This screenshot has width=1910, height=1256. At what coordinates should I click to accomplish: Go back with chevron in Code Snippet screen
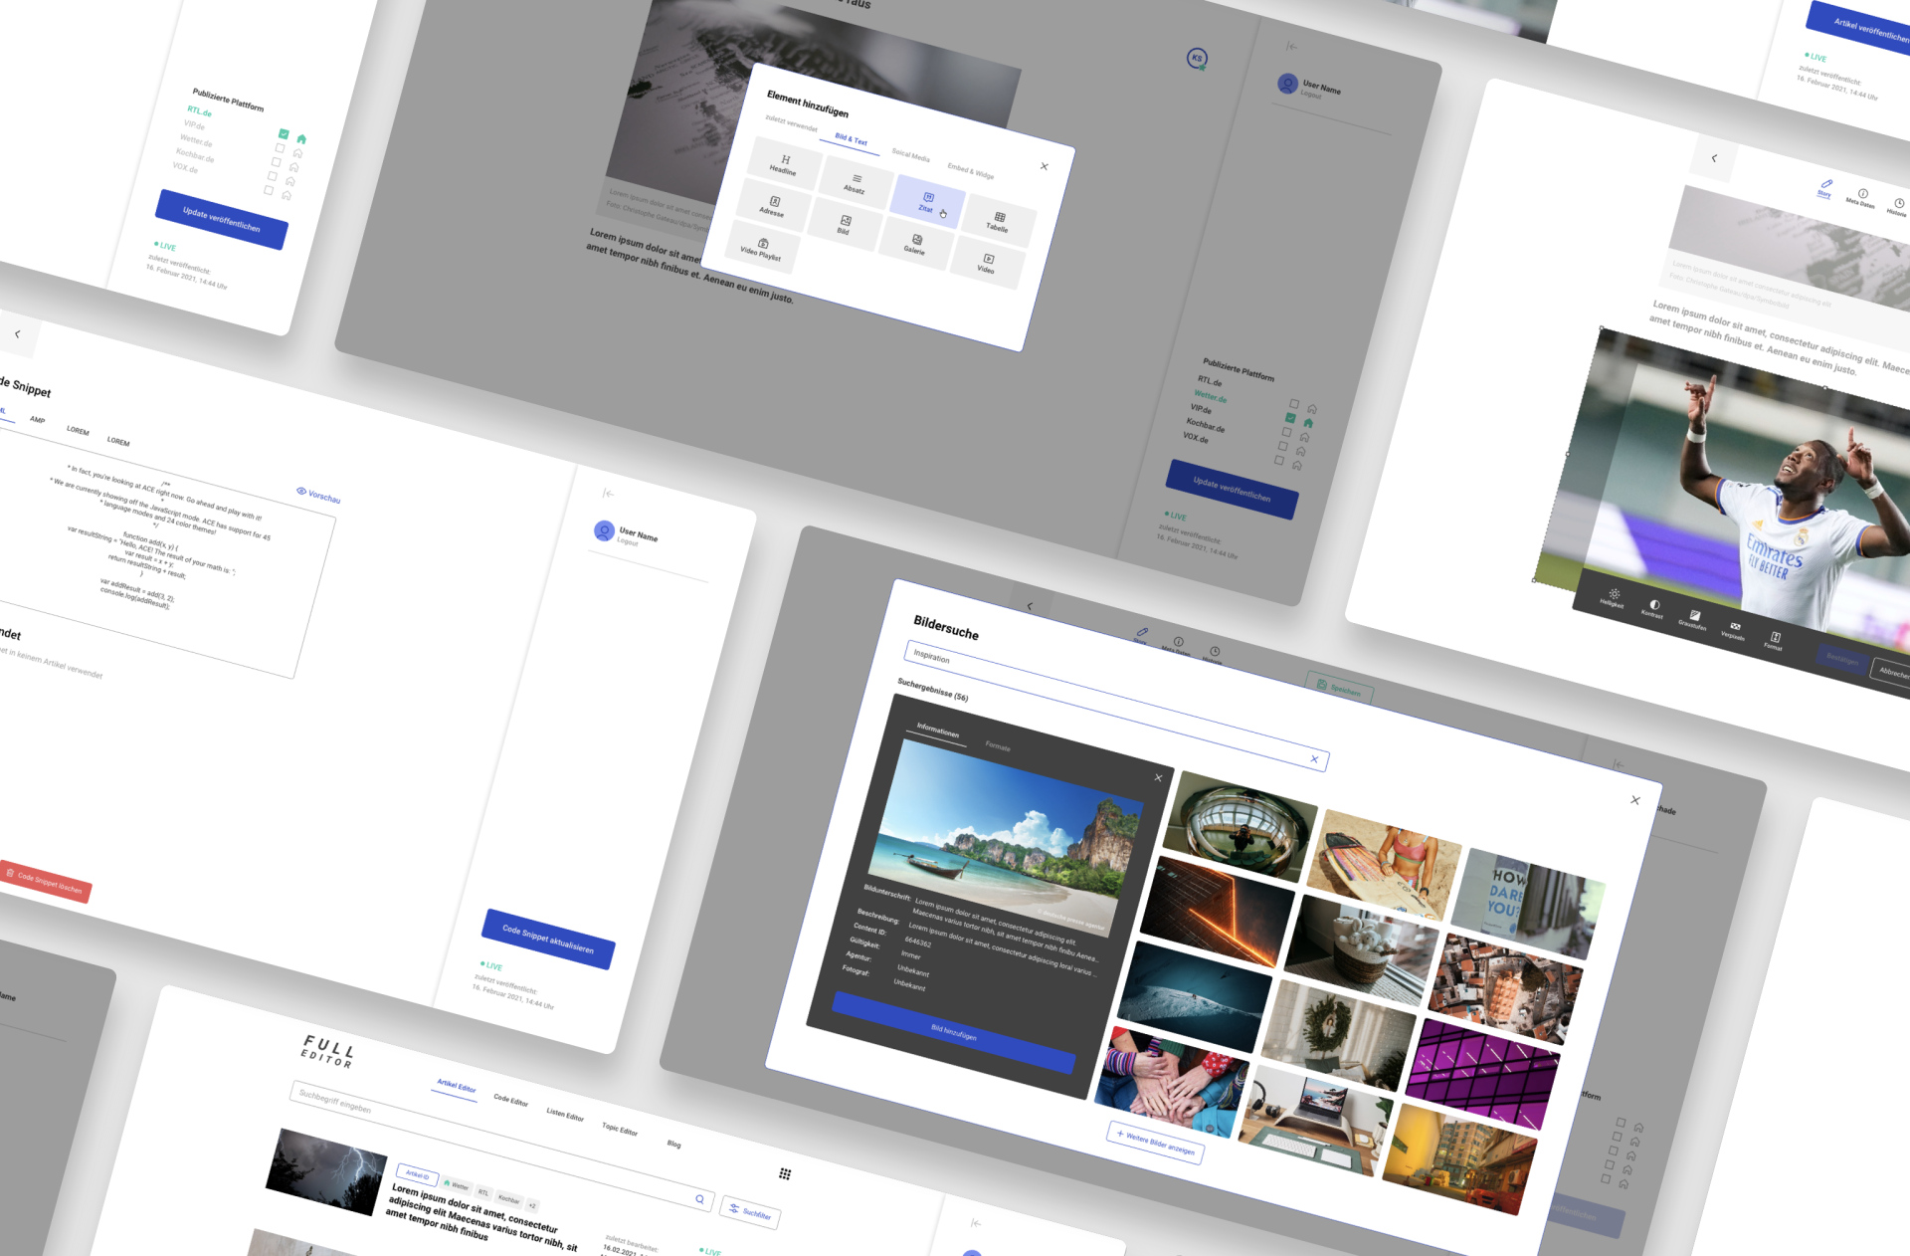tap(17, 334)
